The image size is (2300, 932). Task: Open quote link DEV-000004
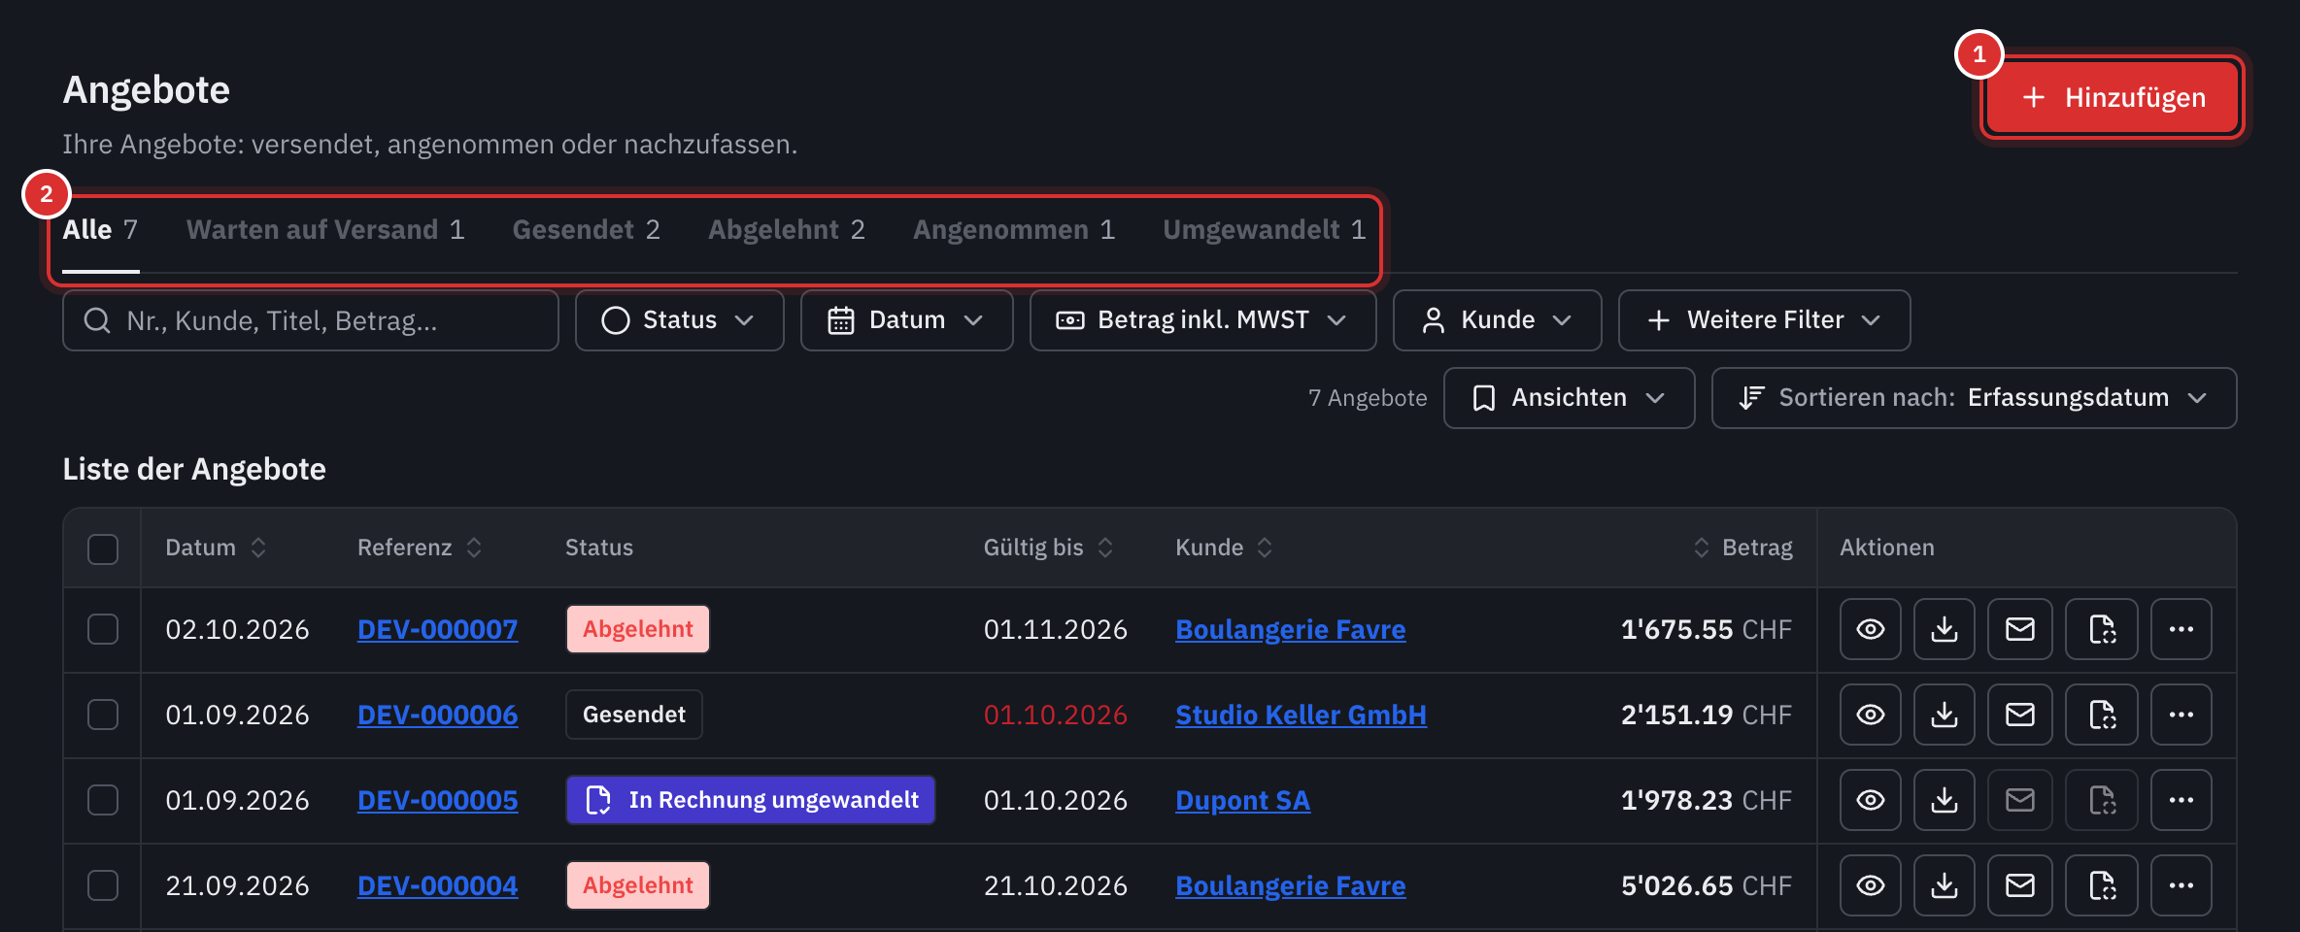437,885
